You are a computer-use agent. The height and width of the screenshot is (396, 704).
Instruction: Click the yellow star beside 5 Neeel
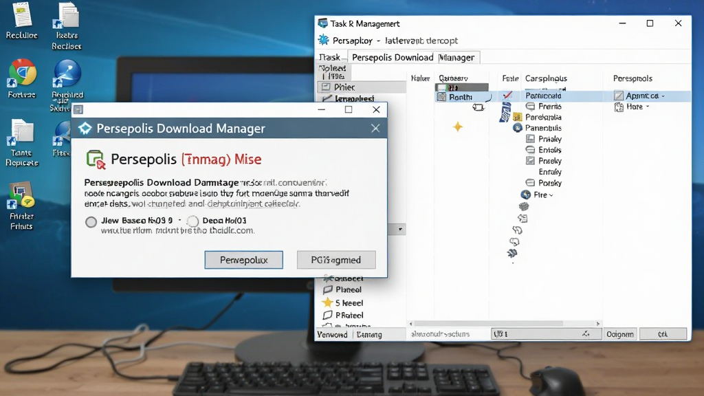pyautogui.click(x=328, y=302)
